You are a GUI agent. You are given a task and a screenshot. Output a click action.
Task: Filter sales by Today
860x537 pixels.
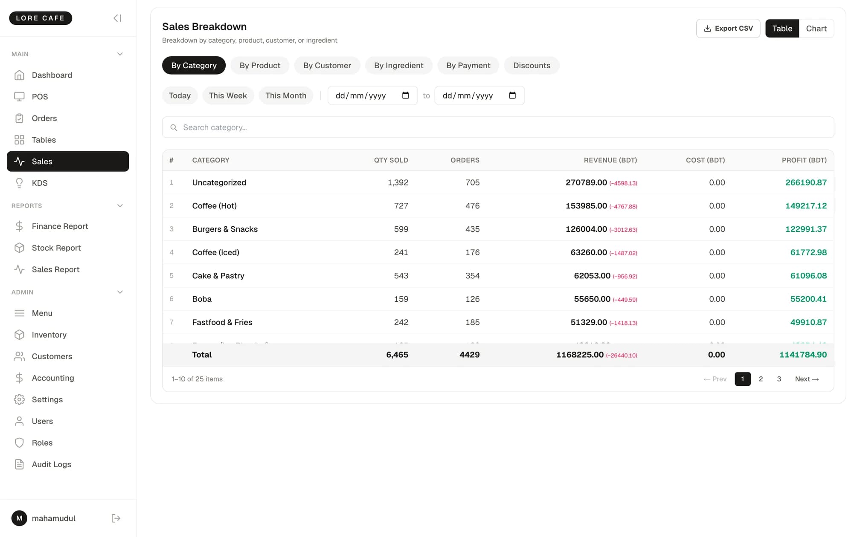pos(180,95)
